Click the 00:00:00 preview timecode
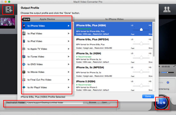 [x=166, y=66]
